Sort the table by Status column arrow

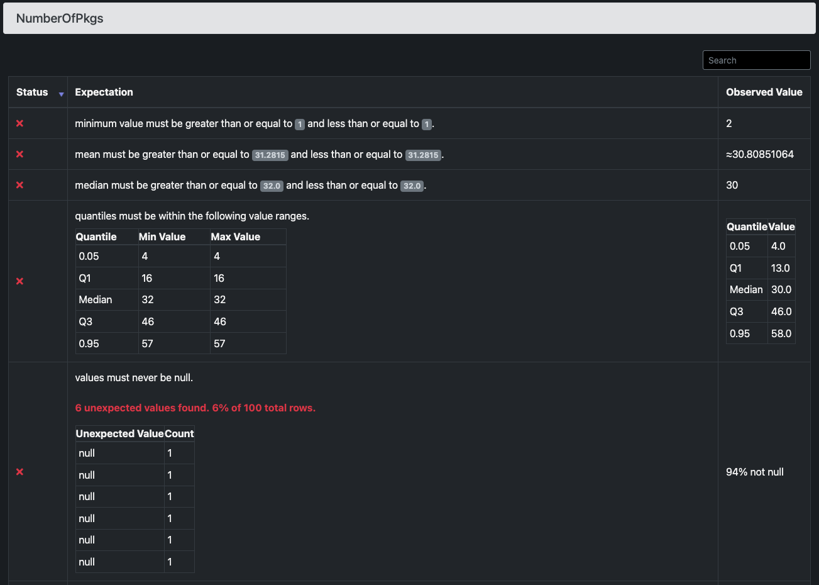click(x=61, y=94)
